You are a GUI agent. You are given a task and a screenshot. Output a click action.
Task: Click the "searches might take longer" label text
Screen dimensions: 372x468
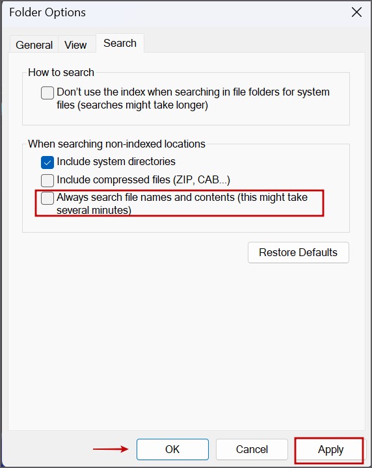(x=143, y=105)
